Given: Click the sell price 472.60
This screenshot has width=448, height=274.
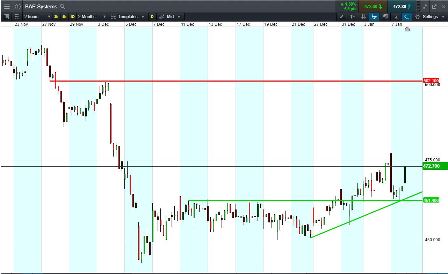Looking at the screenshot, I should point(373,7).
